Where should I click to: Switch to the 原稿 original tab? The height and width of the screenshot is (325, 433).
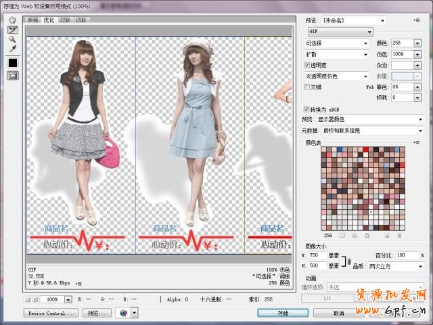(x=33, y=20)
